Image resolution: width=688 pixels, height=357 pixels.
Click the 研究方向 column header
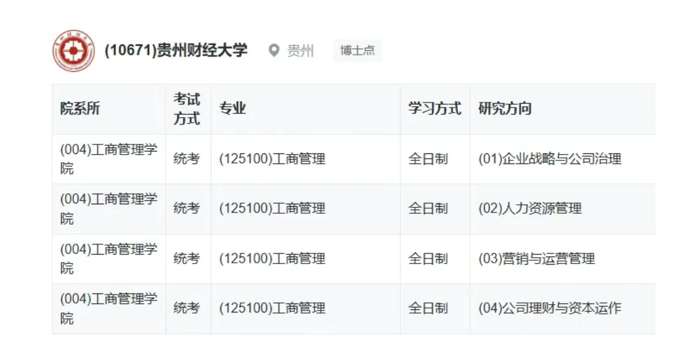tap(505, 108)
